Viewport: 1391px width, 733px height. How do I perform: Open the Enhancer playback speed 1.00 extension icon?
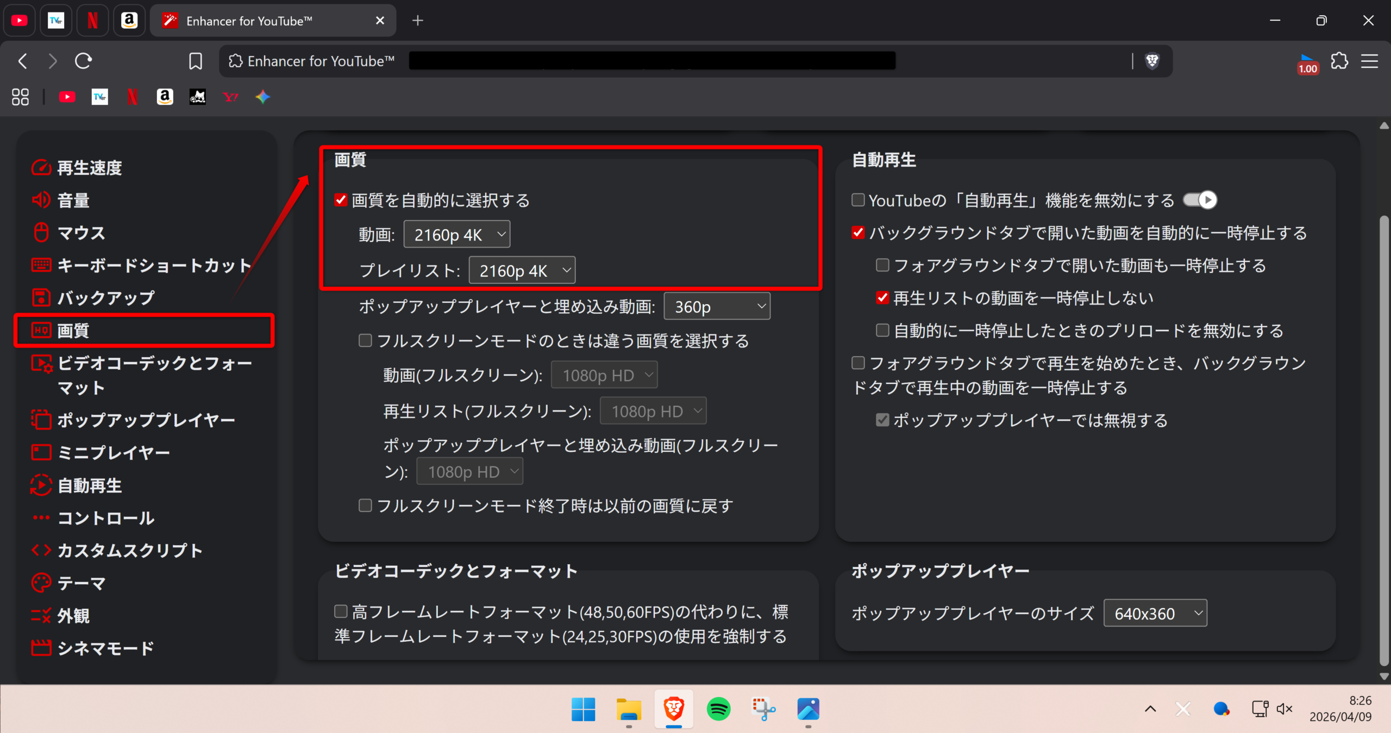[x=1307, y=64]
